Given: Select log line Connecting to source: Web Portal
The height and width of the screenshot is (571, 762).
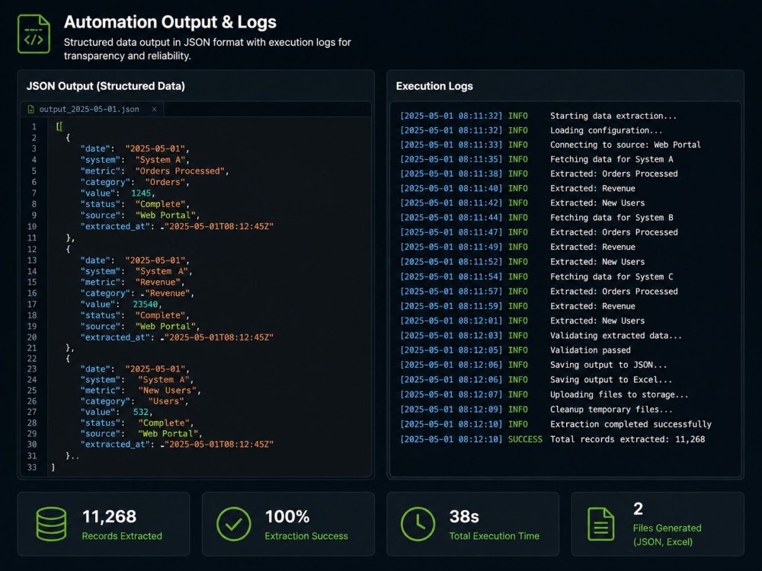Looking at the screenshot, I should 550,145.
